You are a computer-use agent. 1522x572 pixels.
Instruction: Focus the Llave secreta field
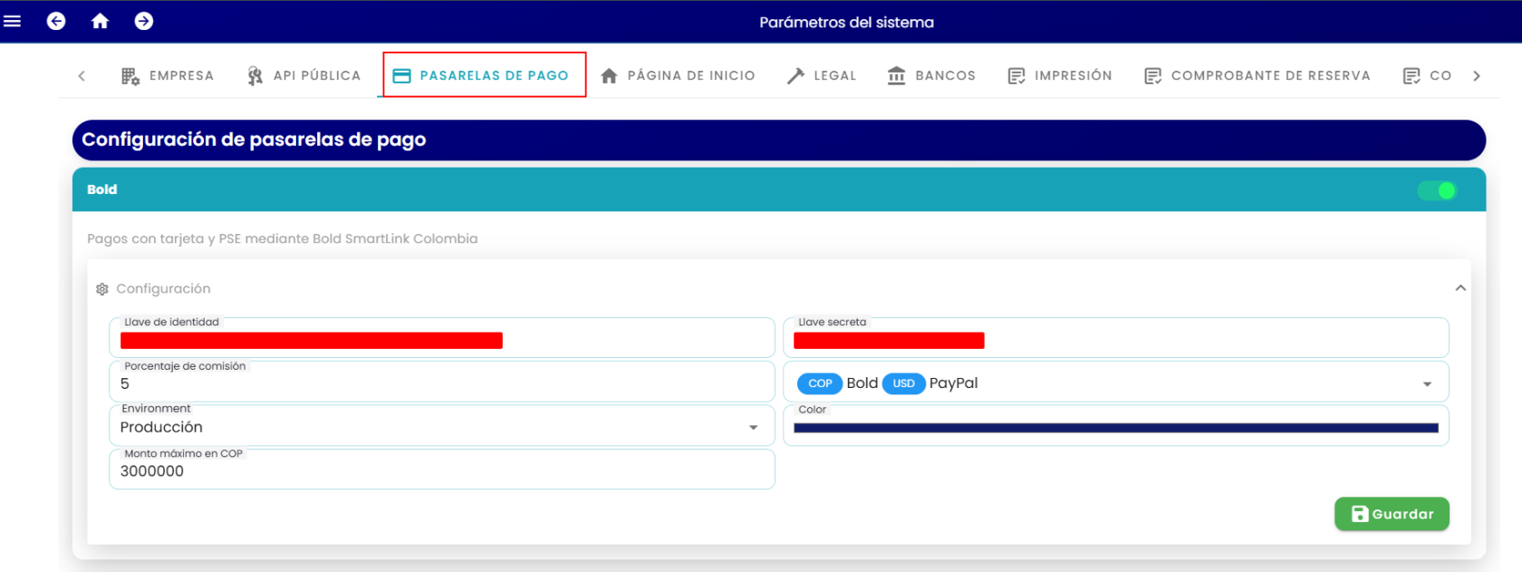(x=1116, y=338)
